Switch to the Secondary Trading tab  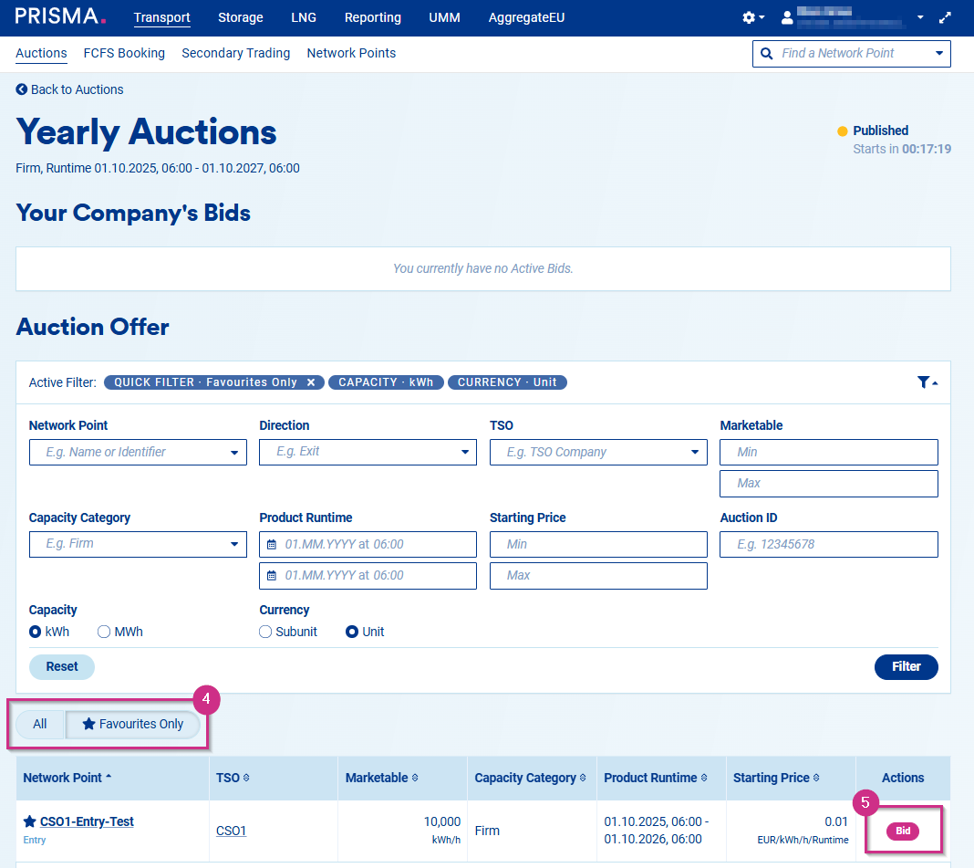pyautogui.click(x=235, y=53)
